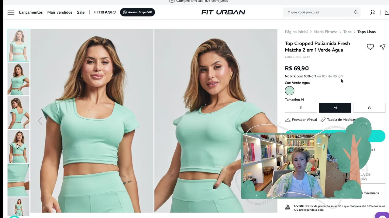The width and height of the screenshot is (389, 218).
Task: Share product via paper plane icon
Action: pos(383,47)
